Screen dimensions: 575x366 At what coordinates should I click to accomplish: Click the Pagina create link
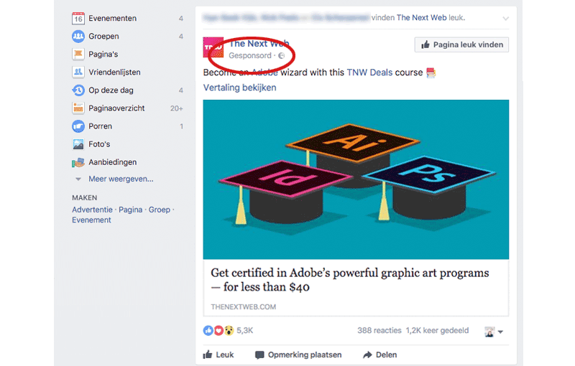click(131, 210)
